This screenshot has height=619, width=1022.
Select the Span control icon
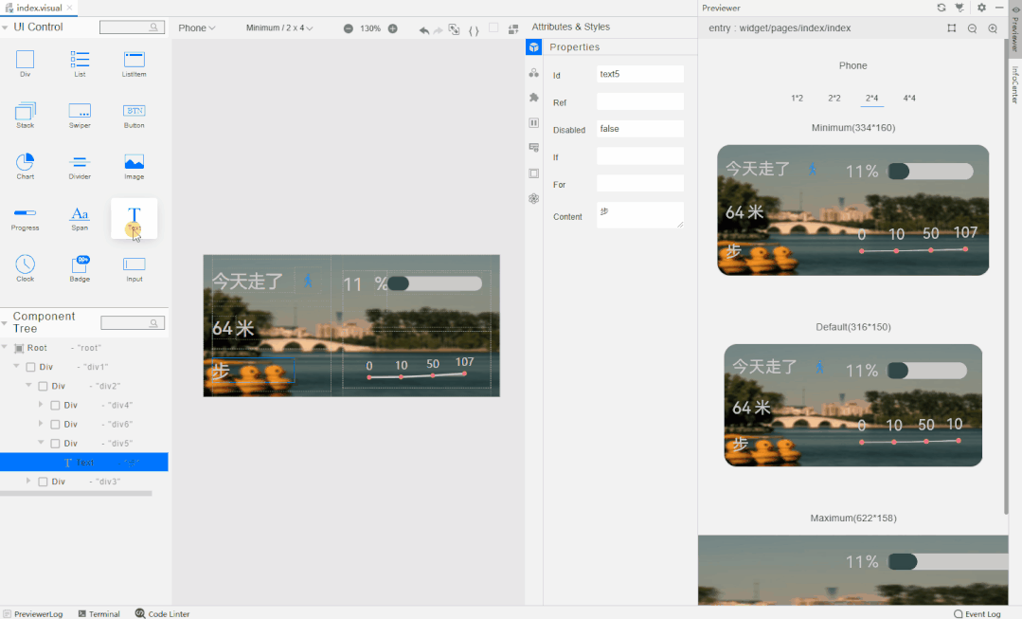click(x=80, y=213)
